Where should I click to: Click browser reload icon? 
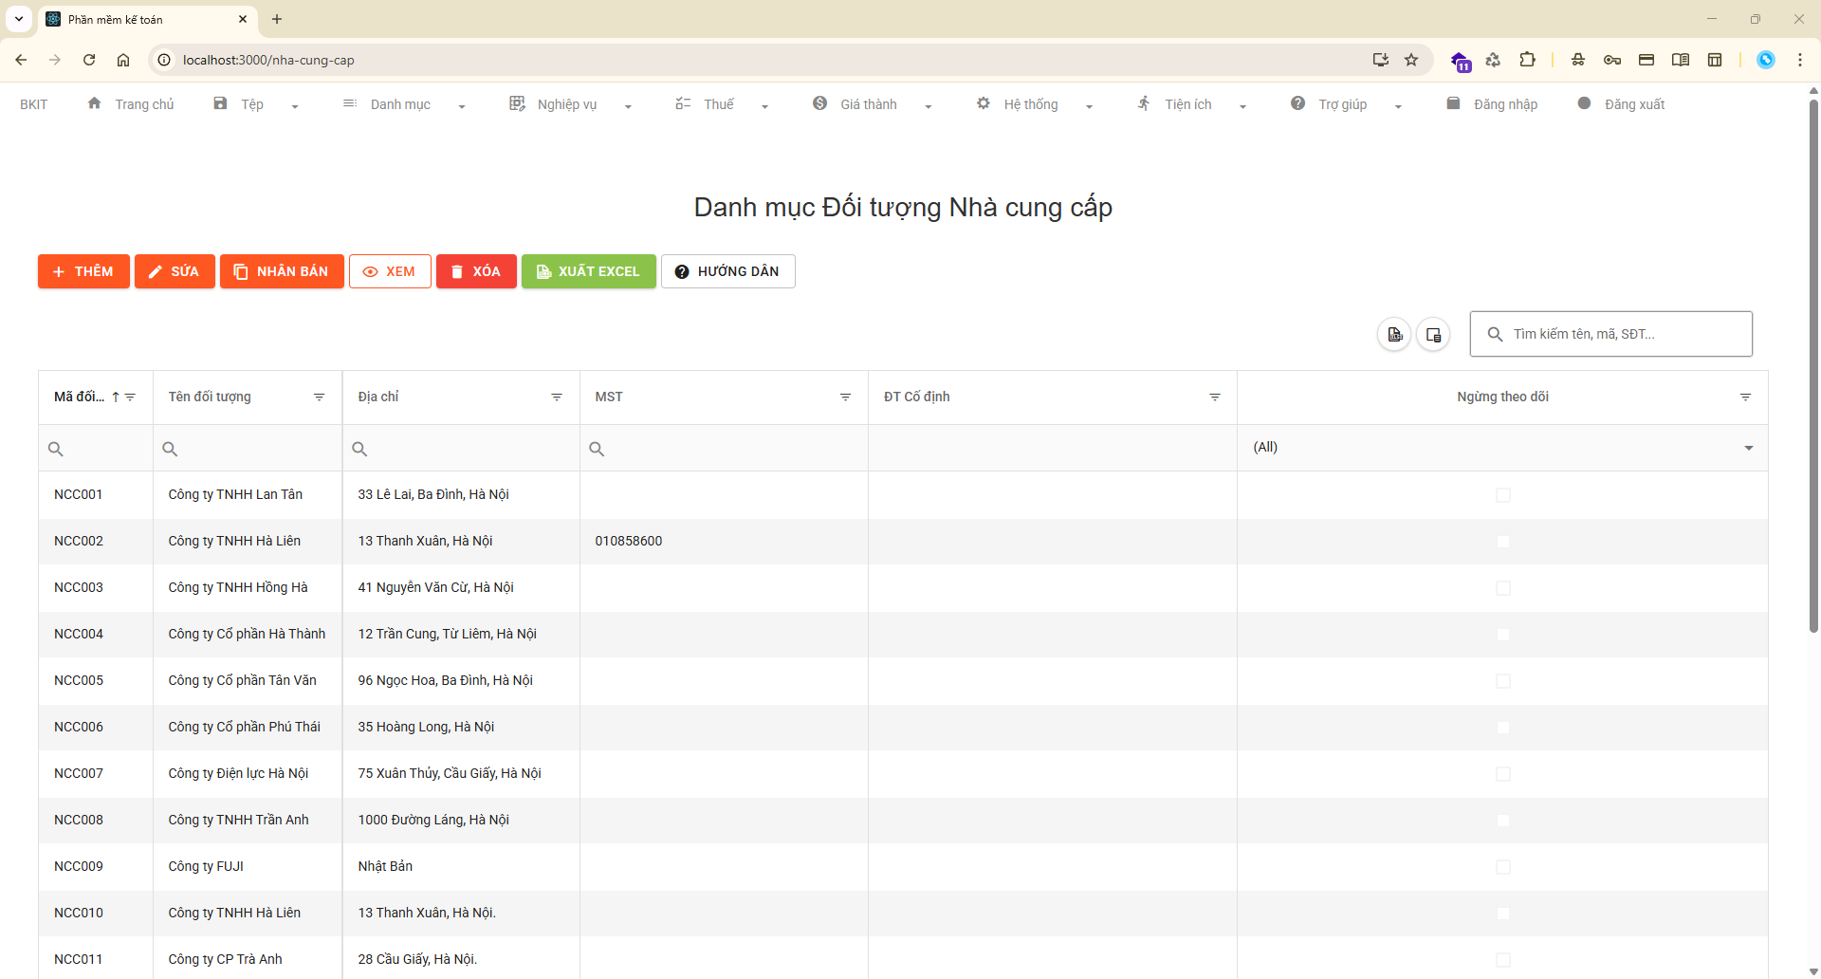tap(89, 60)
